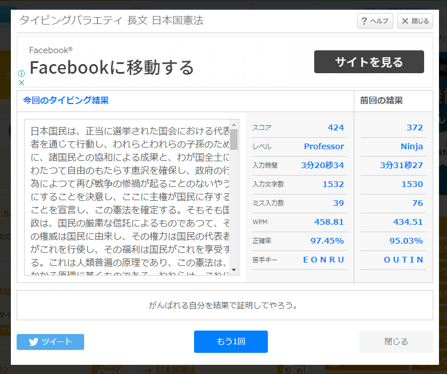Click the text box scroll down arrow
The width and height of the screenshot is (447, 374).
pos(234,270)
